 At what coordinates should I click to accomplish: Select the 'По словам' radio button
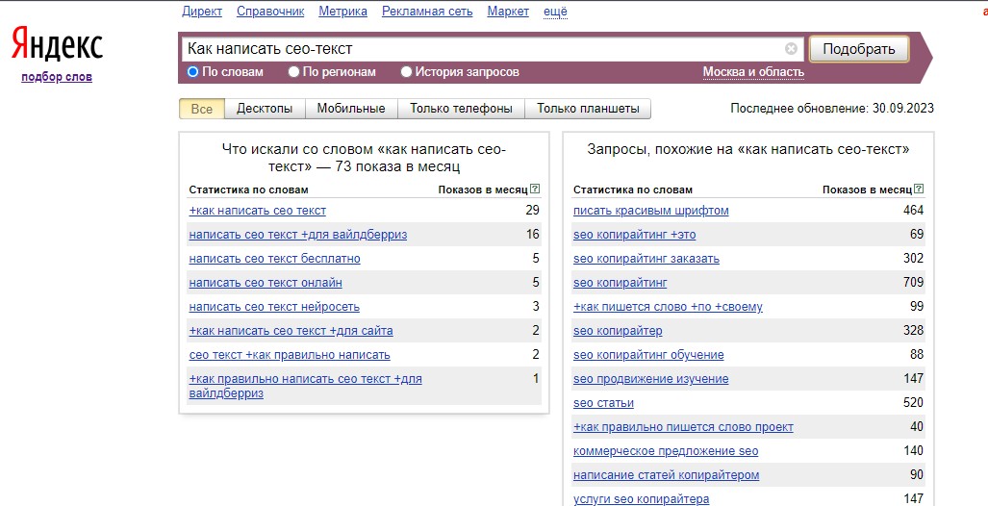(x=192, y=72)
